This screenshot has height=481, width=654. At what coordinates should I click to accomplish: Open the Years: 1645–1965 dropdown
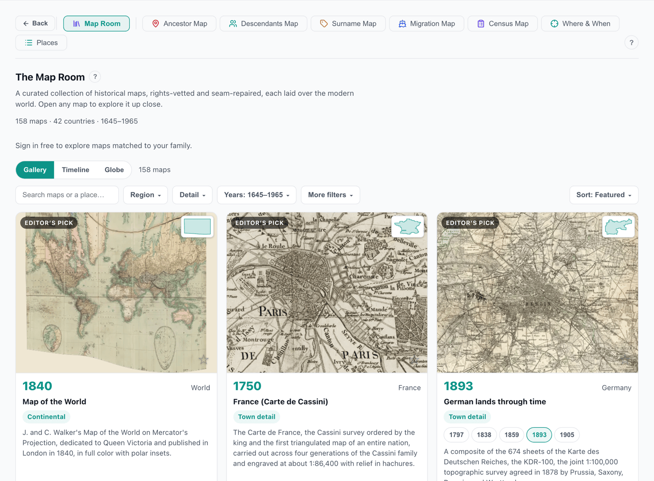(256, 195)
